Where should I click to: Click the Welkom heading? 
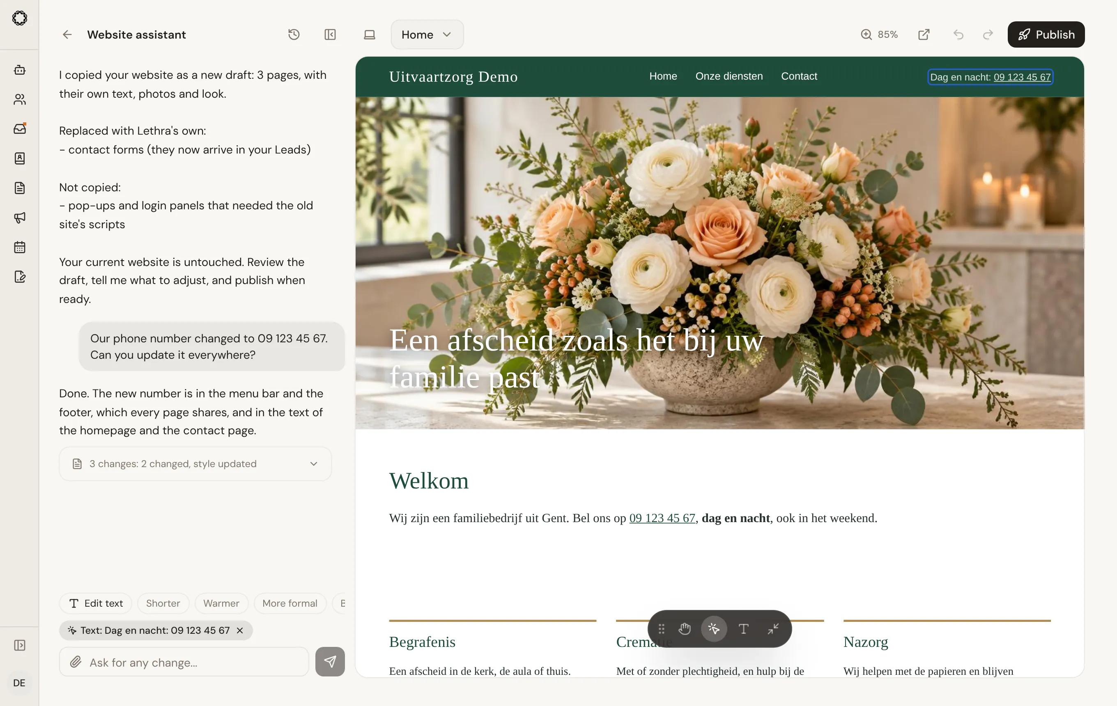click(x=429, y=481)
